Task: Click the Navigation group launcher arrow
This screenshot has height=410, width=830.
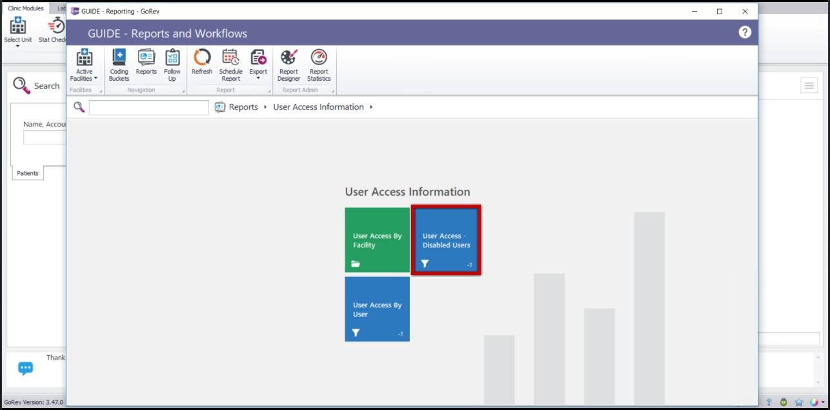Action: point(183,92)
